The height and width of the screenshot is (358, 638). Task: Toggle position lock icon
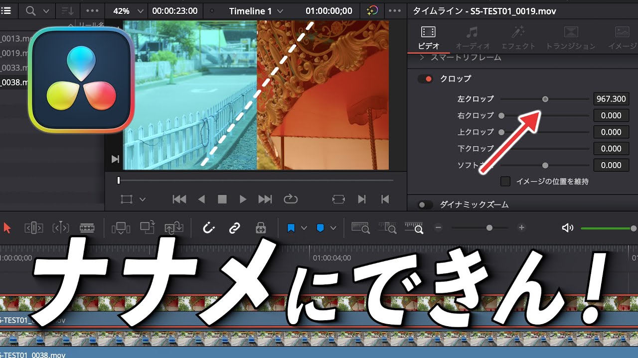(x=260, y=228)
